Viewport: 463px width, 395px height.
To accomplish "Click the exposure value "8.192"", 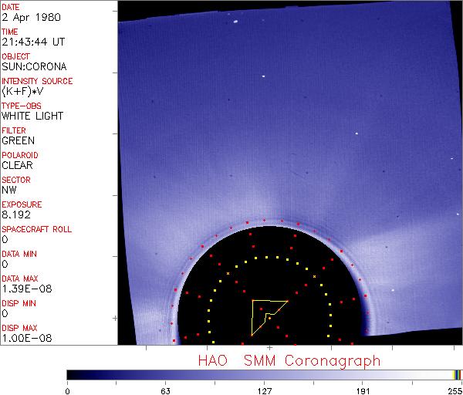I will [x=17, y=214].
